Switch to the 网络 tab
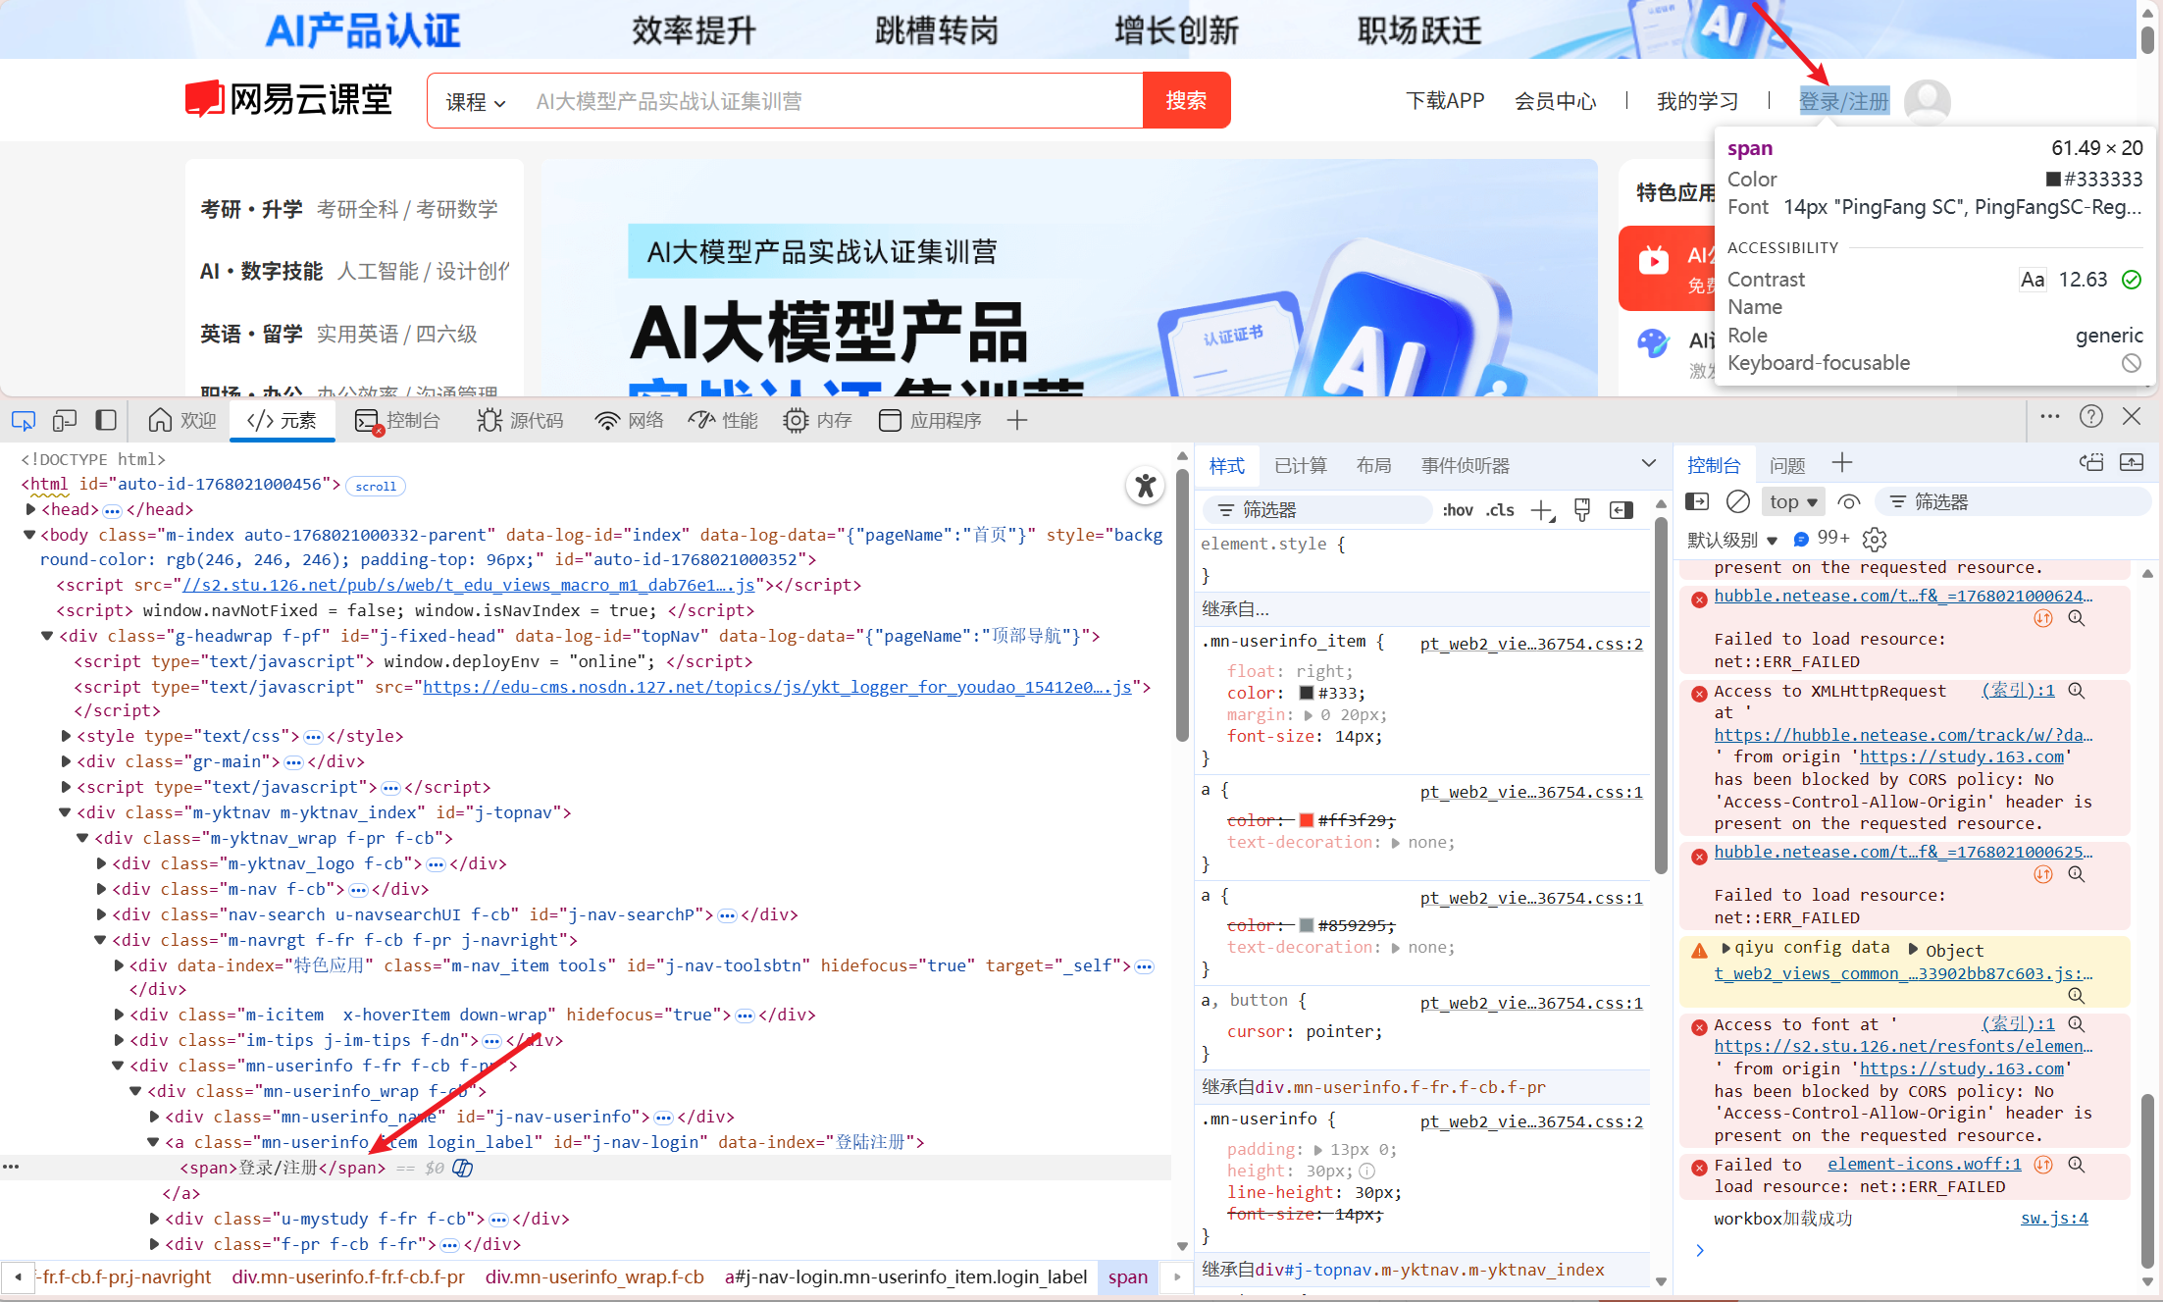2163x1302 pixels. (x=630, y=421)
